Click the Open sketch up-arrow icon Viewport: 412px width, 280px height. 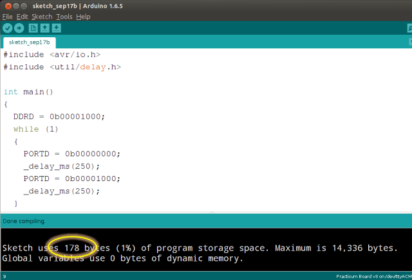[44, 28]
